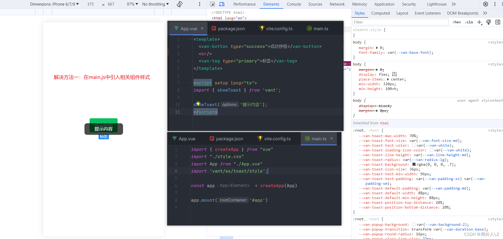
Task: Click the blue 标签 tag in the preview
Action: 104,137
